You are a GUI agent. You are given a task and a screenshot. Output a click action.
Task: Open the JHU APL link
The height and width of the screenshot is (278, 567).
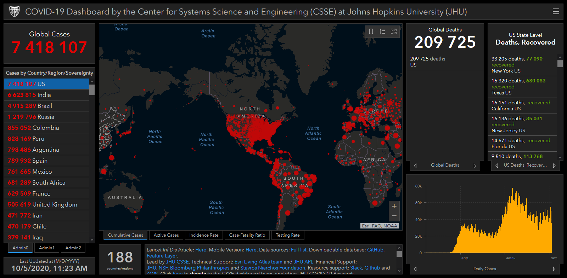click(303, 262)
